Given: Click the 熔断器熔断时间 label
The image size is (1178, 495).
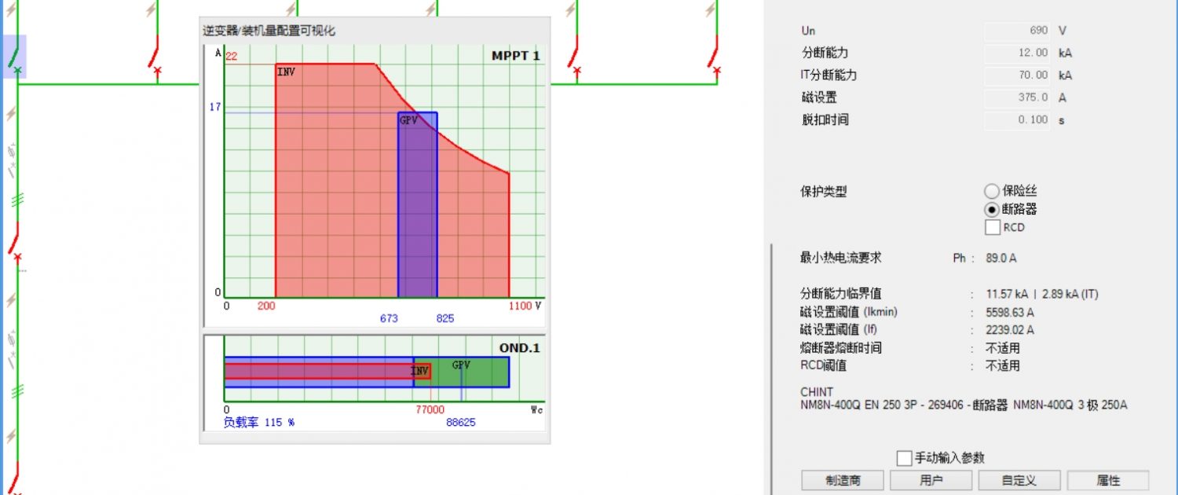Looking at the screenshot, I should click(841, 347).
